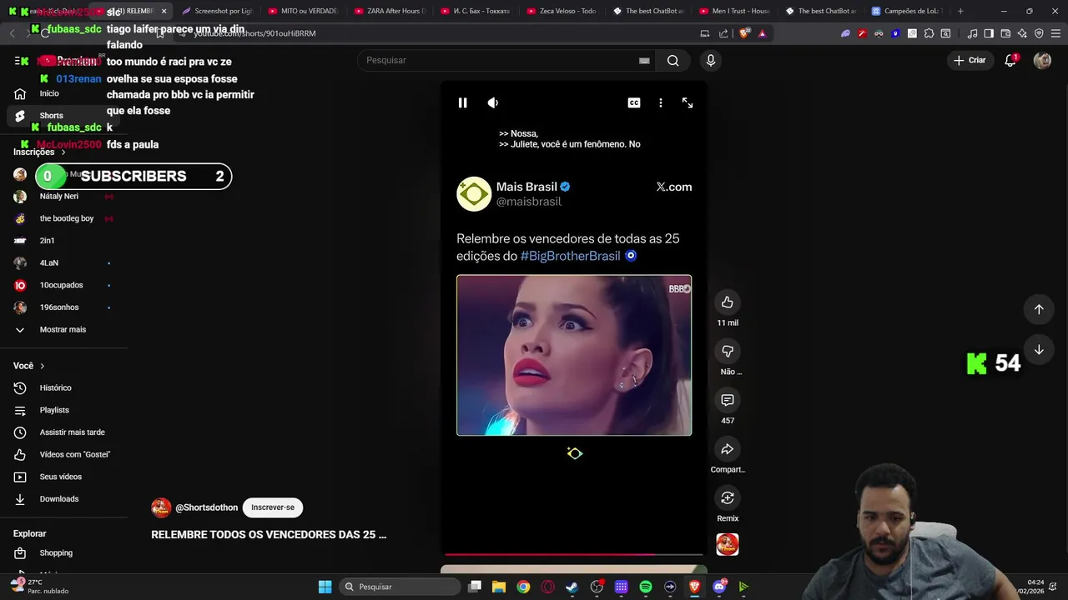Open the on-screen keyboard in search box
Screen dimensions: 1068x600
coord(644,60)
